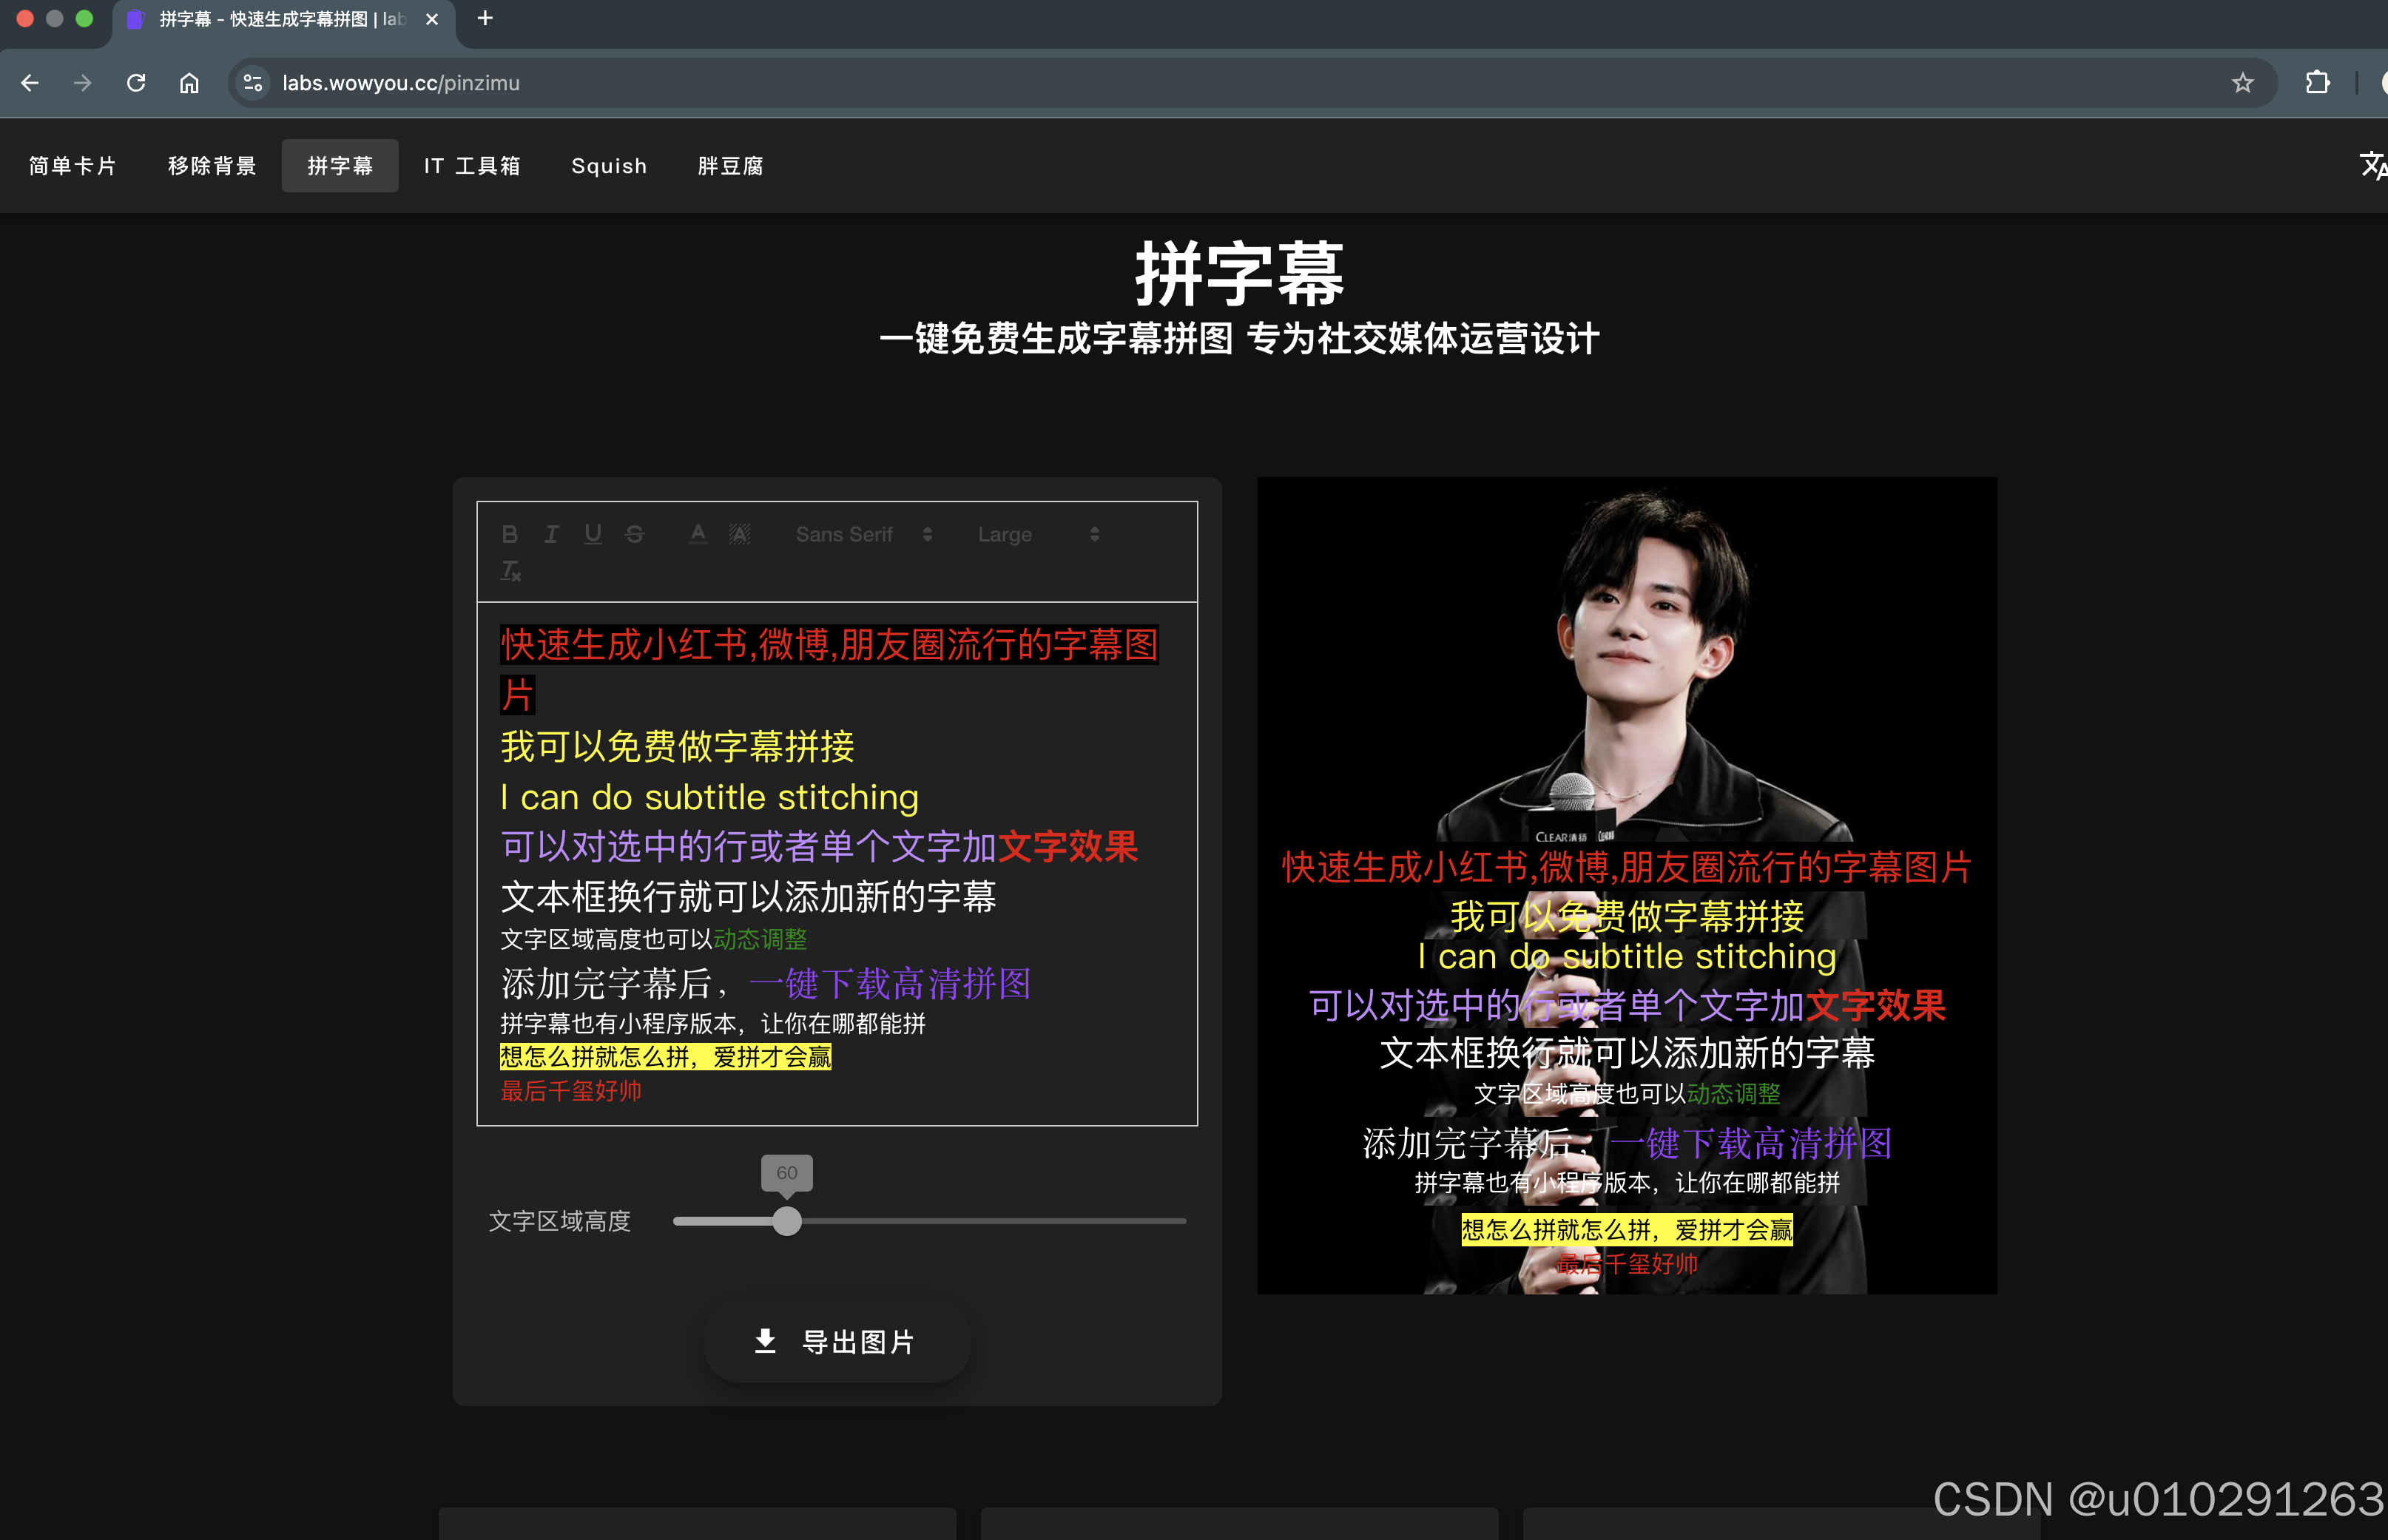
Task: Toggle bold formatting in editor toolbar
Action: 510,534
